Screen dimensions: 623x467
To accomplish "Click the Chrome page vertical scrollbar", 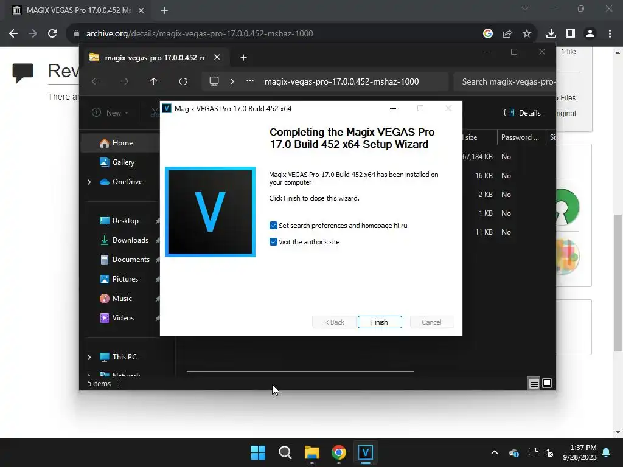I will 618,283.
